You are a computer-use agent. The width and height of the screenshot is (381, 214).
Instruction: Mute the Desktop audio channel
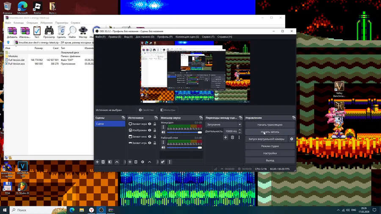[x=163, y=147]
